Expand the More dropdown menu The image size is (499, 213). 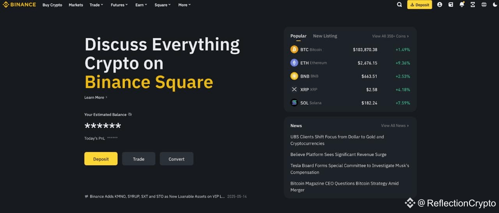pos(184,5)
